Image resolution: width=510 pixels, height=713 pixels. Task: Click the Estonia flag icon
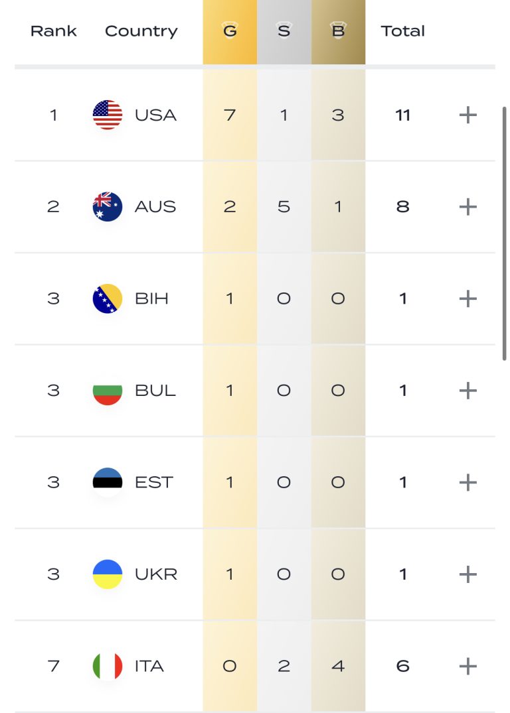coord(108,482)
